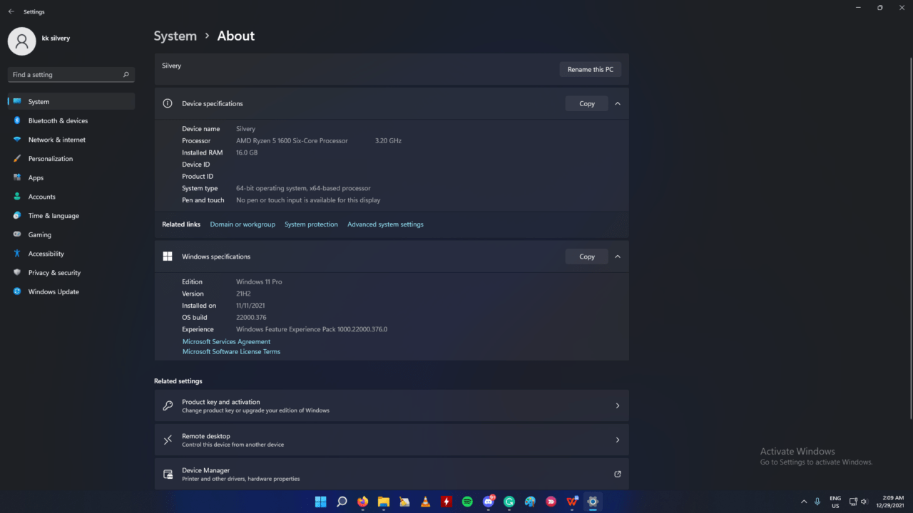Go back using the Settings back arrow

pyautogui.click(x=11, y=11)
